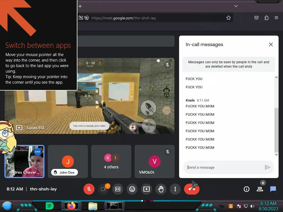This screenshot has height=212, width=283.
Task: Select the John Doe participant tile
Action: [68, 161]
